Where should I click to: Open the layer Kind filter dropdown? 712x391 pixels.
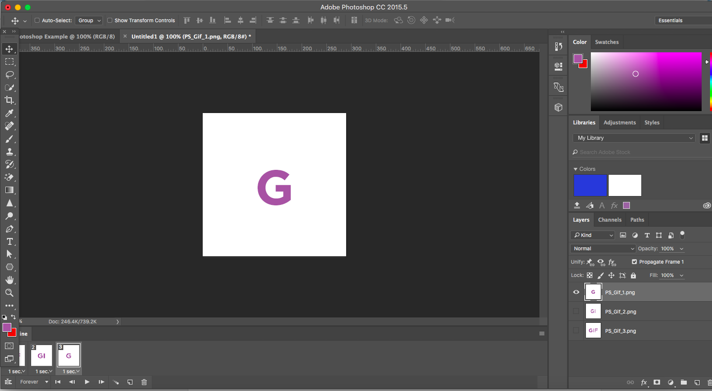593,235
